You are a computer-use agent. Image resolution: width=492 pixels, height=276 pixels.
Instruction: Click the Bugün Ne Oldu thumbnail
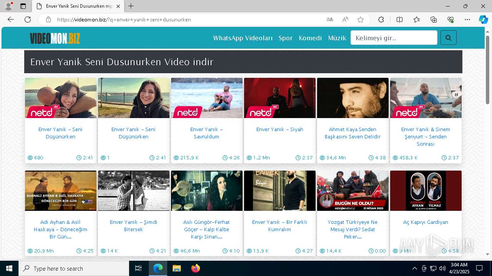click(x=353, y=191)
